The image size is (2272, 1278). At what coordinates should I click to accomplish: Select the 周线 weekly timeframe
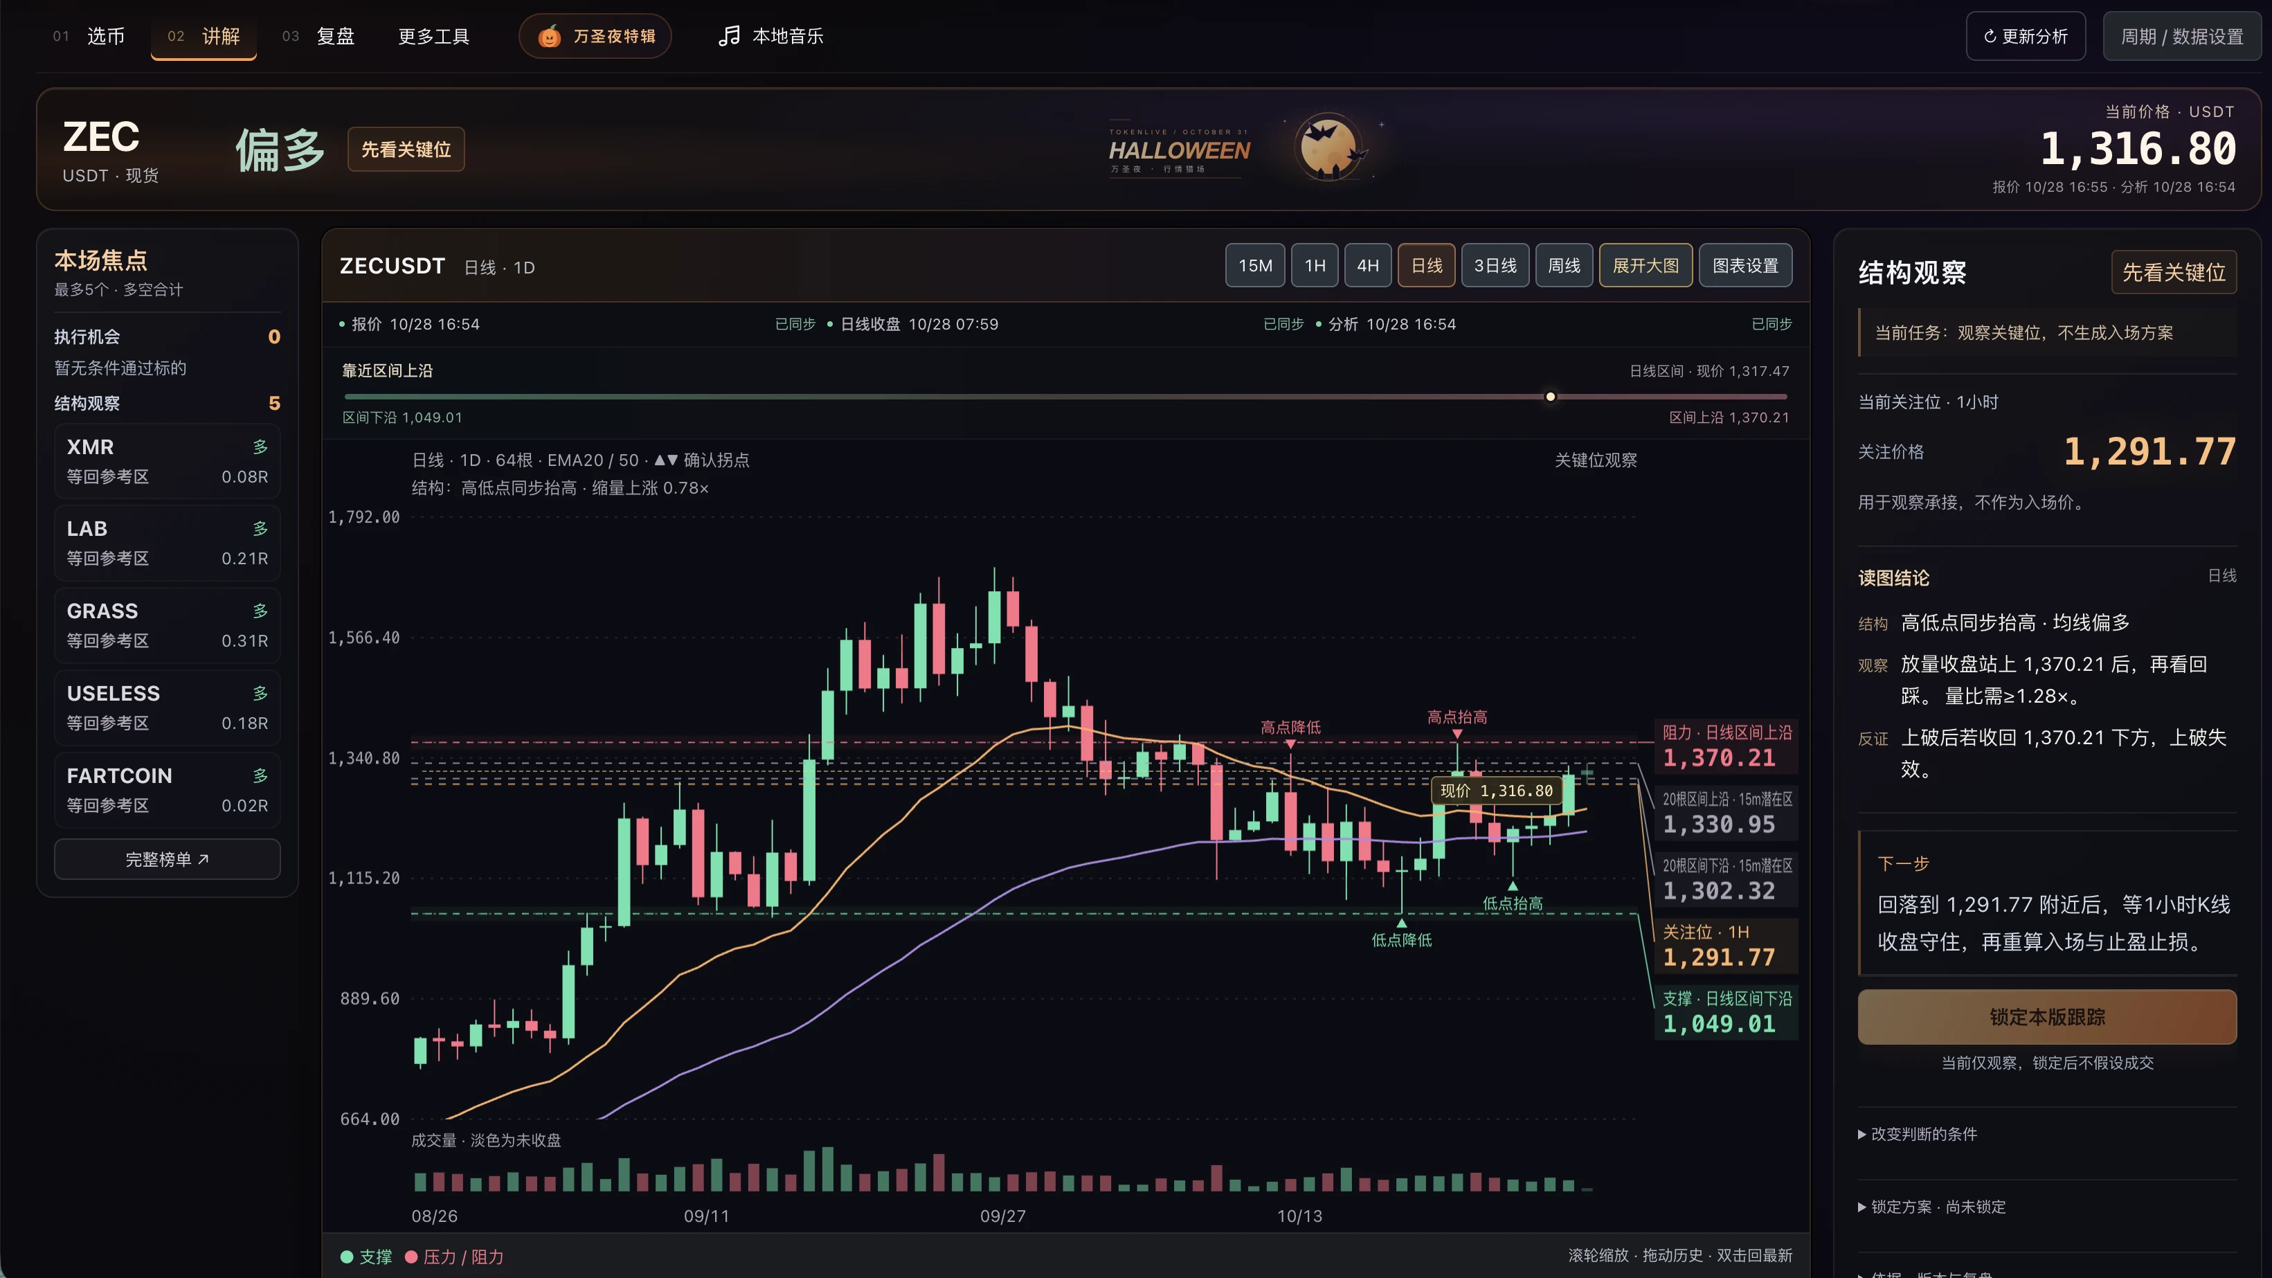(x=1564, y=265)
